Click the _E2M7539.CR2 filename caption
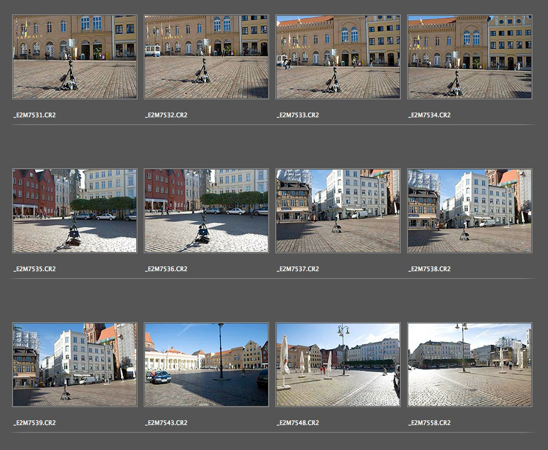The height and width of the screenshot is (450, 548). [35, 423]
